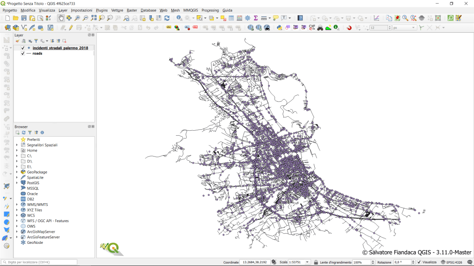This screenshot has height=266, width=474.
Task: Open the Statistical Summary panel
Action: pos(256,18)
